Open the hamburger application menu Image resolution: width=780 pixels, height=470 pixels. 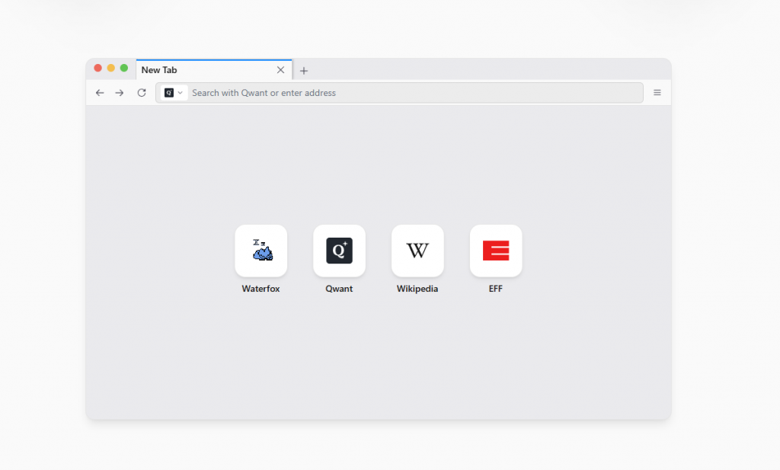tap(657, 93)
